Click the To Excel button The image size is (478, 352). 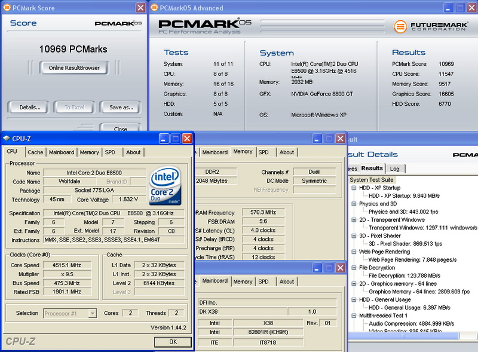(74, 108)
